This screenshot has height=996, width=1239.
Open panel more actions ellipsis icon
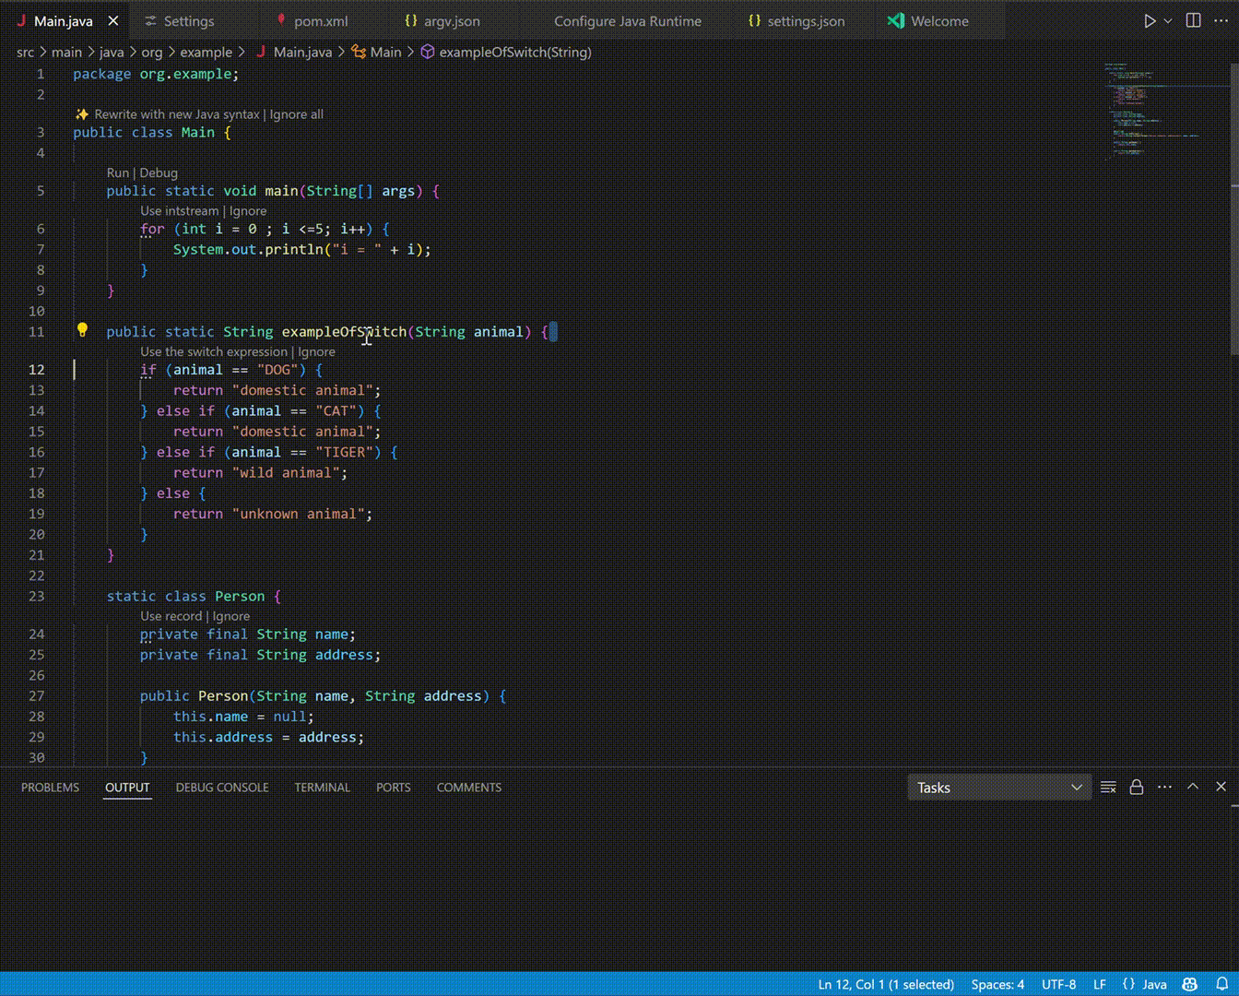pyautogui.click(x=1163, y=787)
